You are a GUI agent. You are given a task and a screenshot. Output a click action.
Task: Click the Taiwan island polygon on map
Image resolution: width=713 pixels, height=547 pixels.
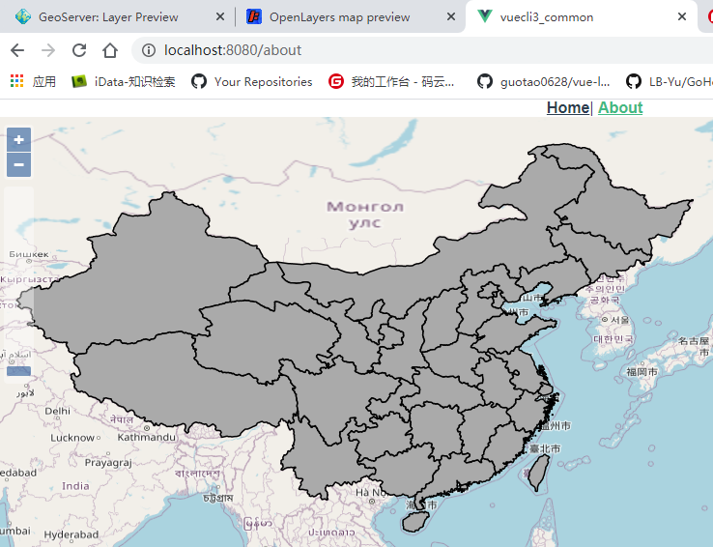click(x=539, y=472)
